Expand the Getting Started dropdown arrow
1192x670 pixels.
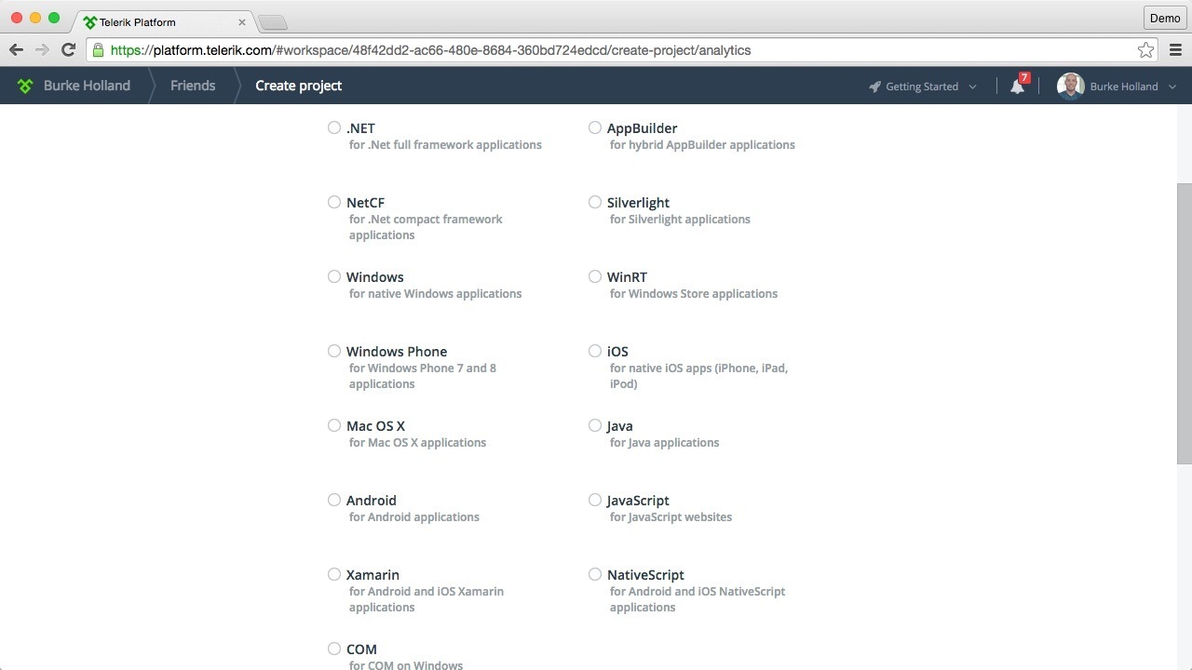click(x=973, y=87)
